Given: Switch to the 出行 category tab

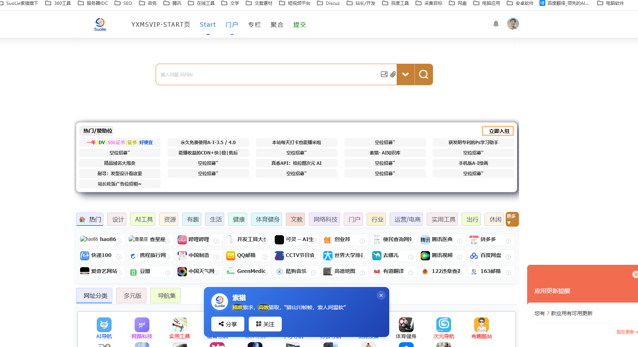Looking at the screenshot, I should tap(471, 220).
